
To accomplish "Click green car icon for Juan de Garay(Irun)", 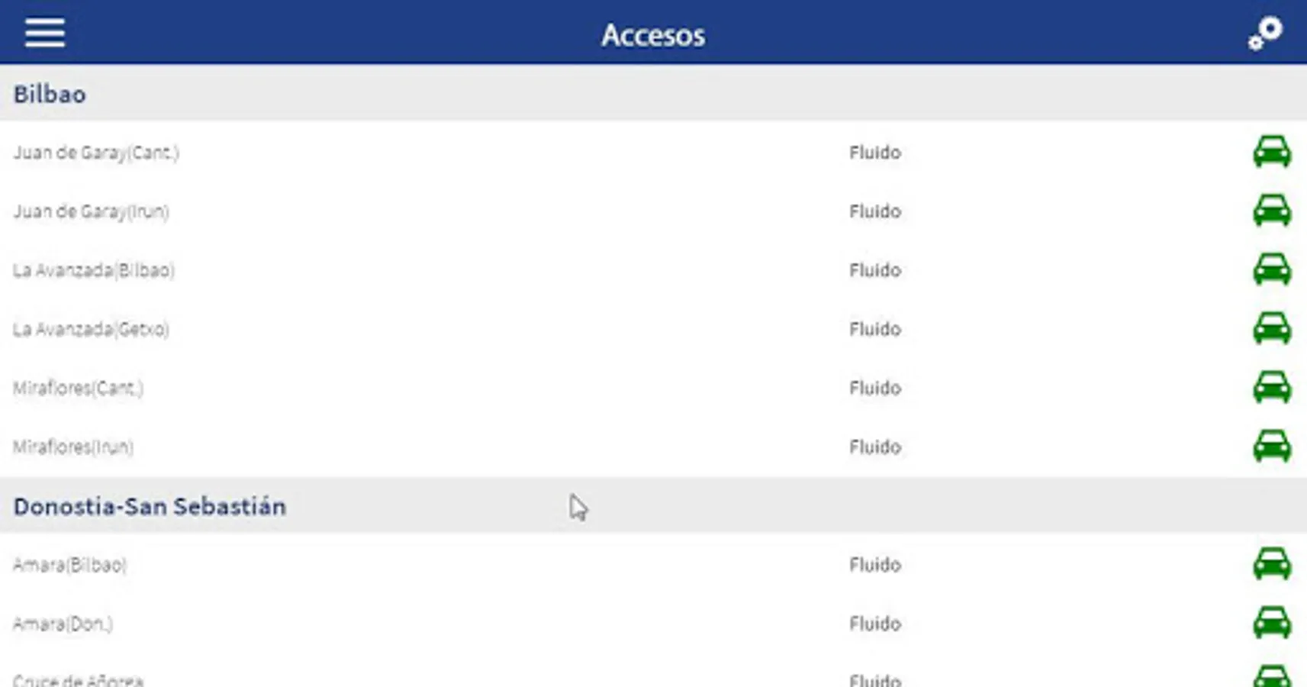I will coord(1271,211).
